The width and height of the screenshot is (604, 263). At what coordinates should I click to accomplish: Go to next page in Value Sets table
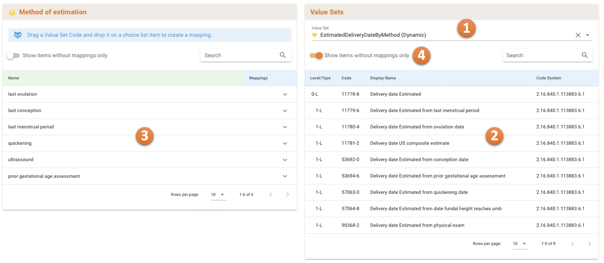(589, 243)
